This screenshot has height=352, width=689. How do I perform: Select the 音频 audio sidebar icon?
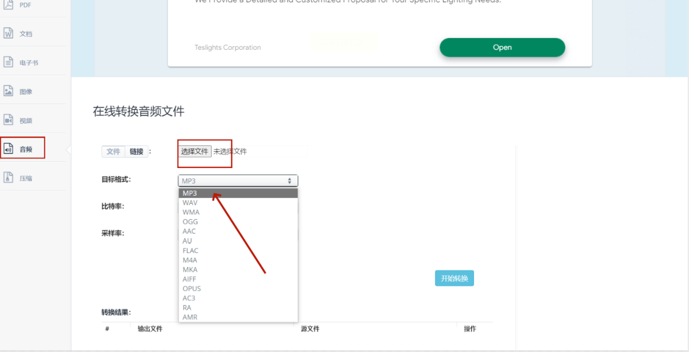9,149
